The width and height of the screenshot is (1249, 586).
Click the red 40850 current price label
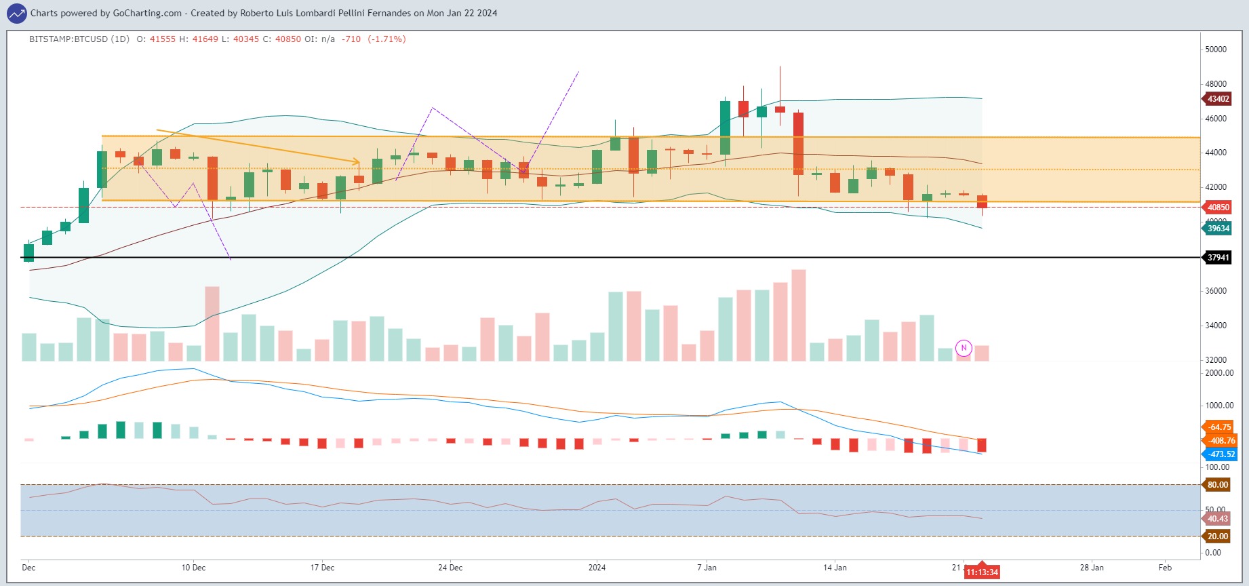(1218, 208)
